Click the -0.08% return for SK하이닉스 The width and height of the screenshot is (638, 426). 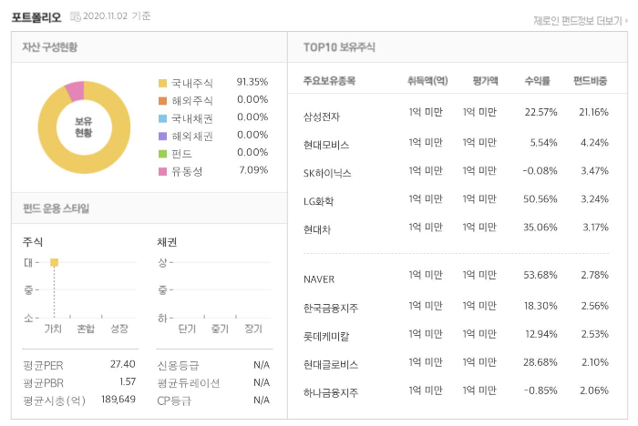pos(540,171)
